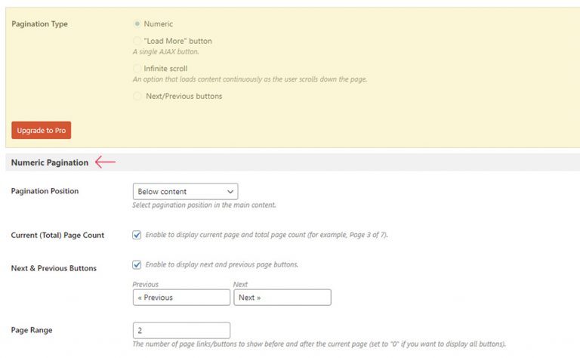Select the Infinite scroll radio option
This screenshot has width=580, height=358.
pyautogui.click(x=137, y=69)
